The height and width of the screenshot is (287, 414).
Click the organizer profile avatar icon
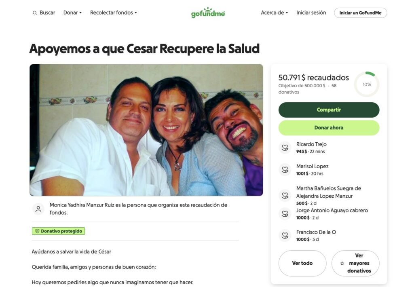[38, 209]
